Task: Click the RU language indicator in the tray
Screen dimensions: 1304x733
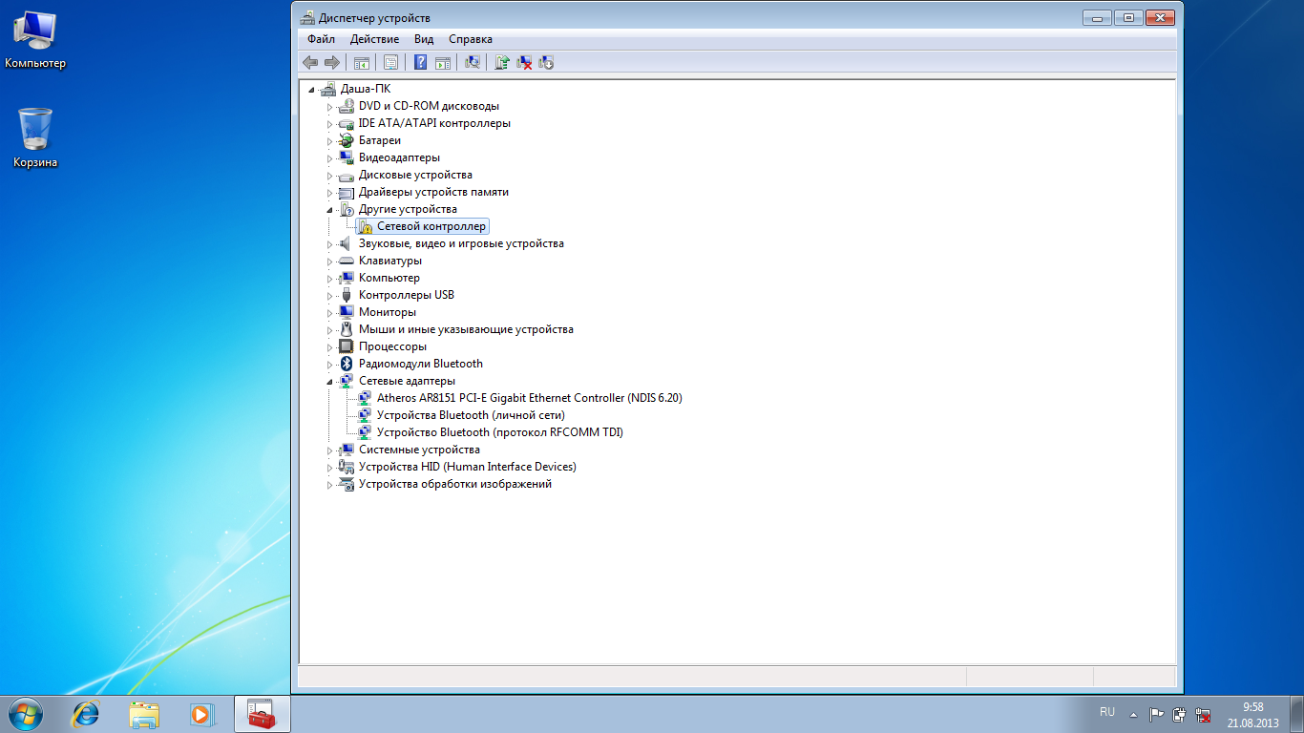Action: pos(1107,712)
